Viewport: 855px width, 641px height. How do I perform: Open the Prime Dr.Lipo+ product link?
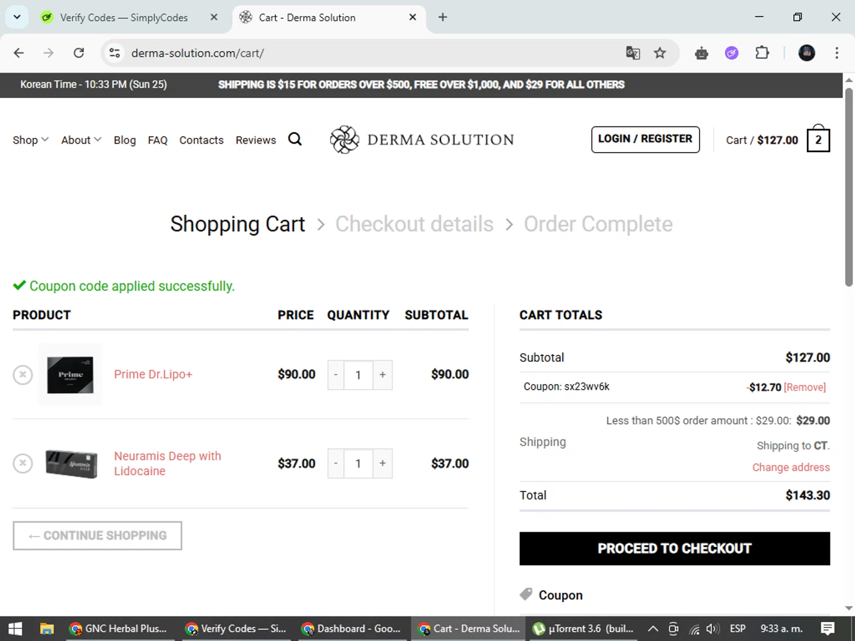153,374
